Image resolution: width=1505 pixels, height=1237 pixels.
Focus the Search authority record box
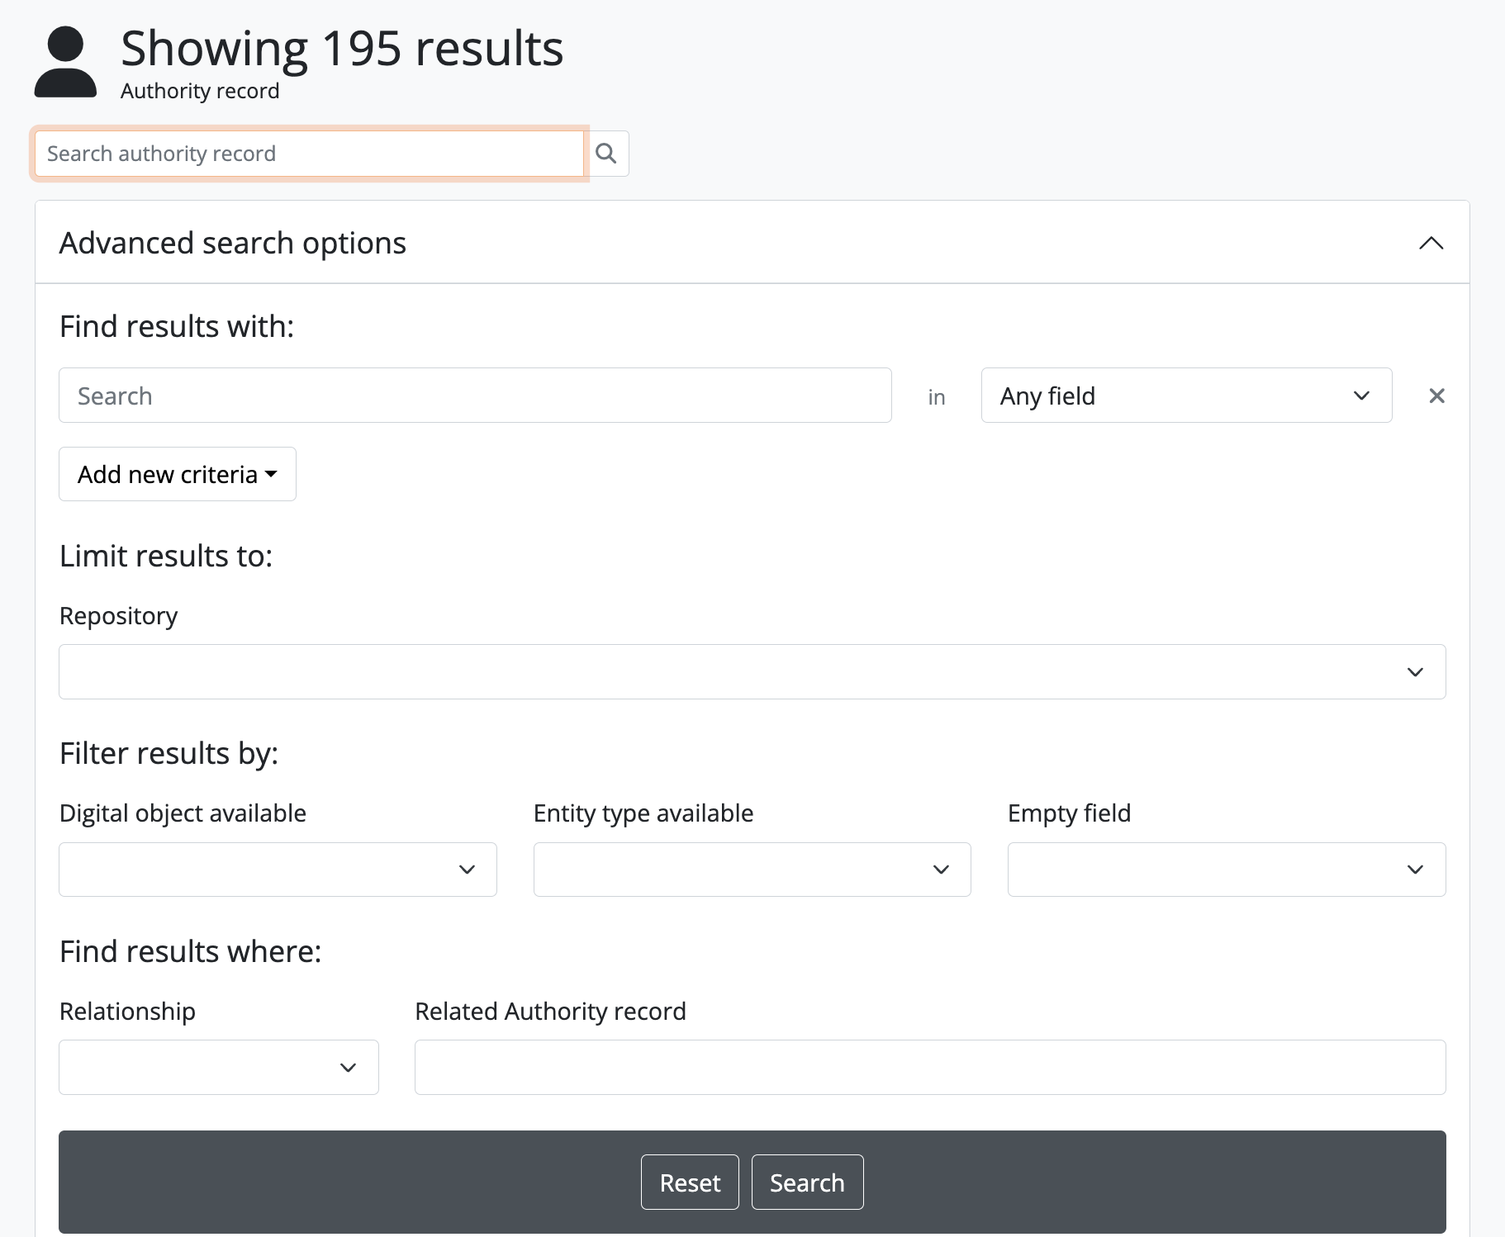[x=309, y=154]
